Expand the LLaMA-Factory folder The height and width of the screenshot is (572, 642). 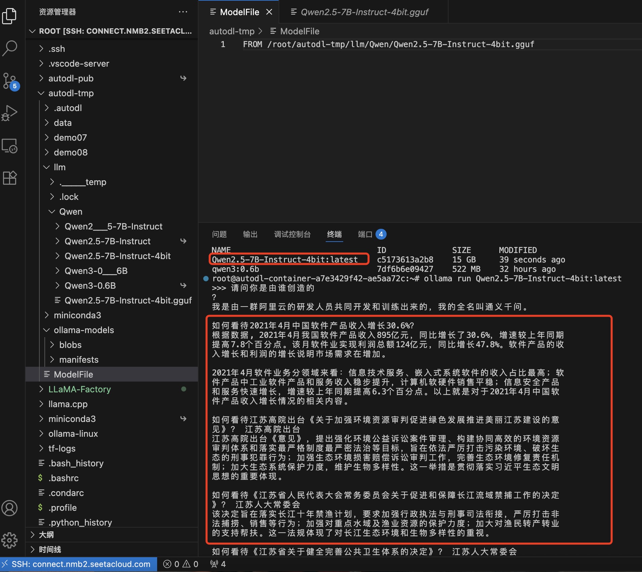[x=79, y=389]
